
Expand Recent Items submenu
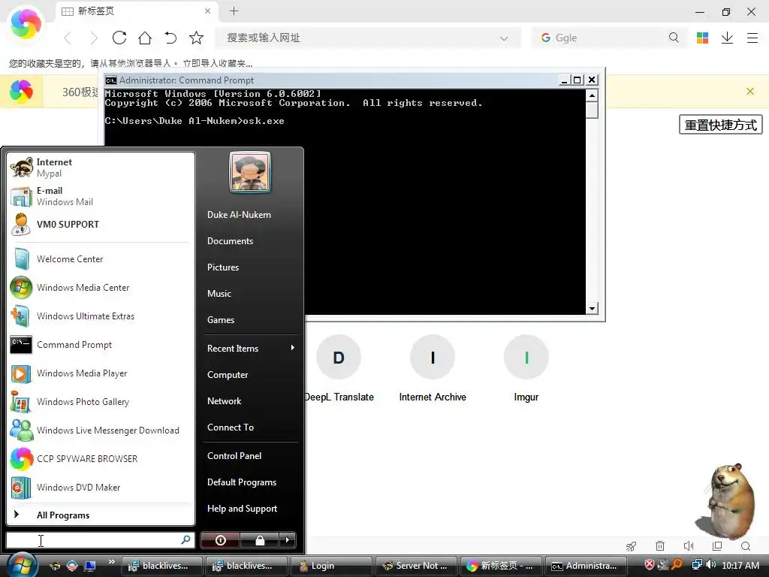point(251,349)
